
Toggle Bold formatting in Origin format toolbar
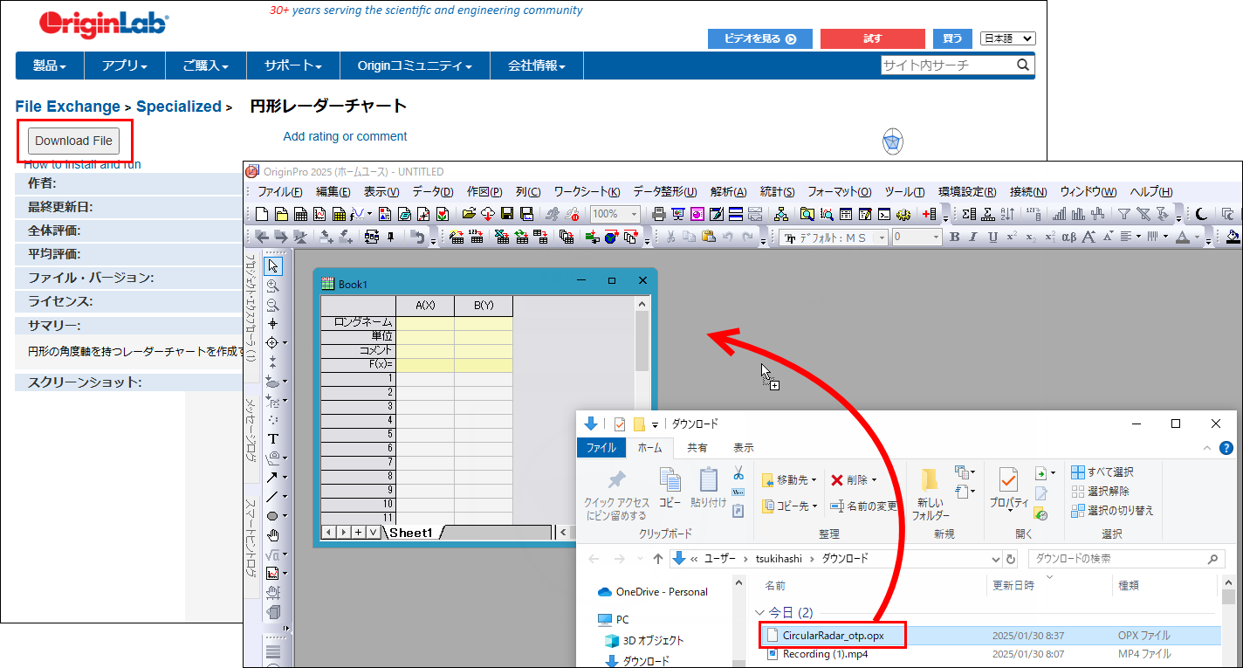click(955, 237)
